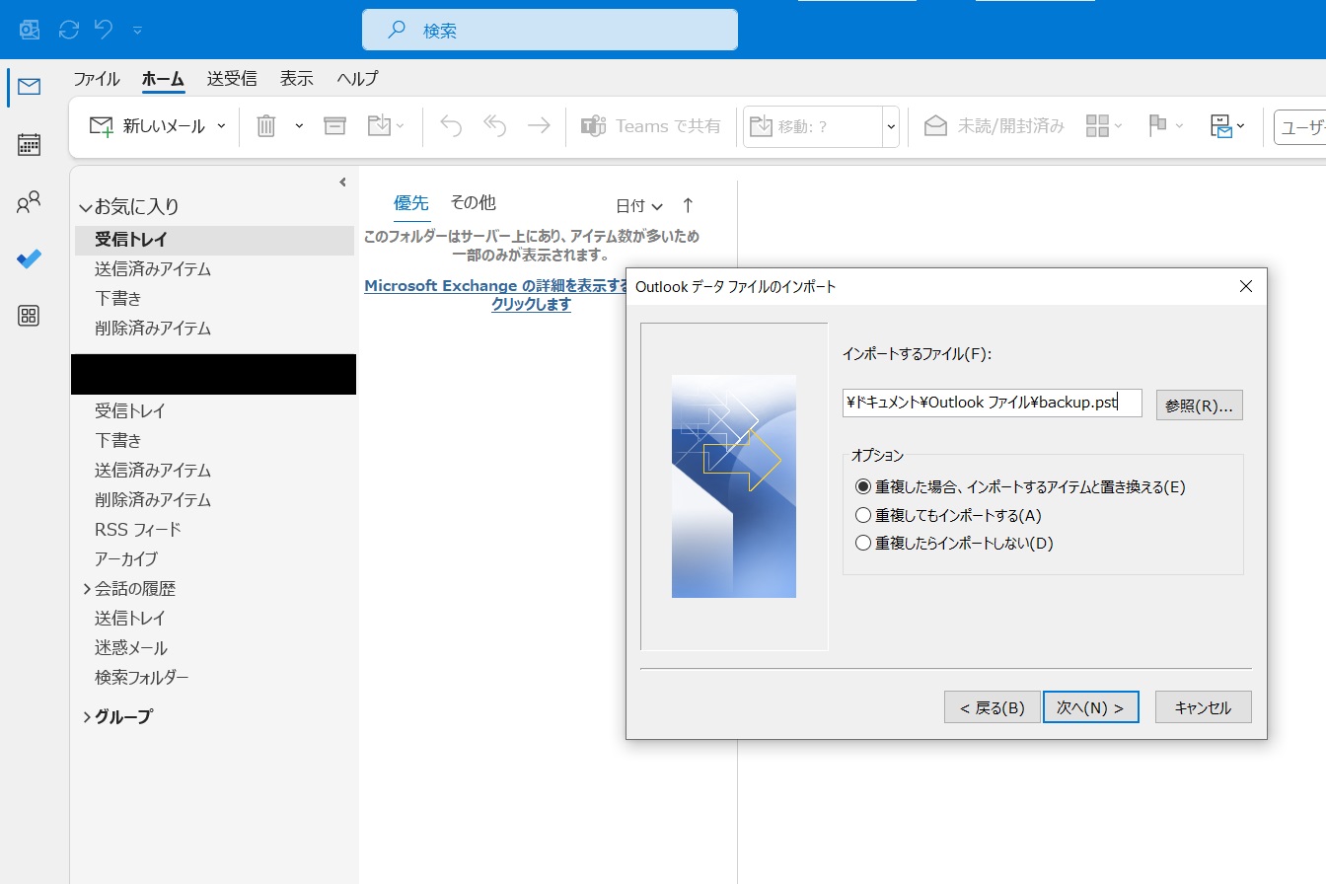Open the ファイル menu tab
This screenshot has width=1326, height=884.
point(96,79)
